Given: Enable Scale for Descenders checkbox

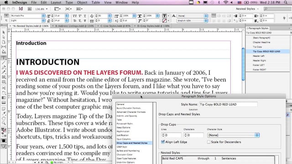Looking at the screenshot, I should [x=209, y=142].
